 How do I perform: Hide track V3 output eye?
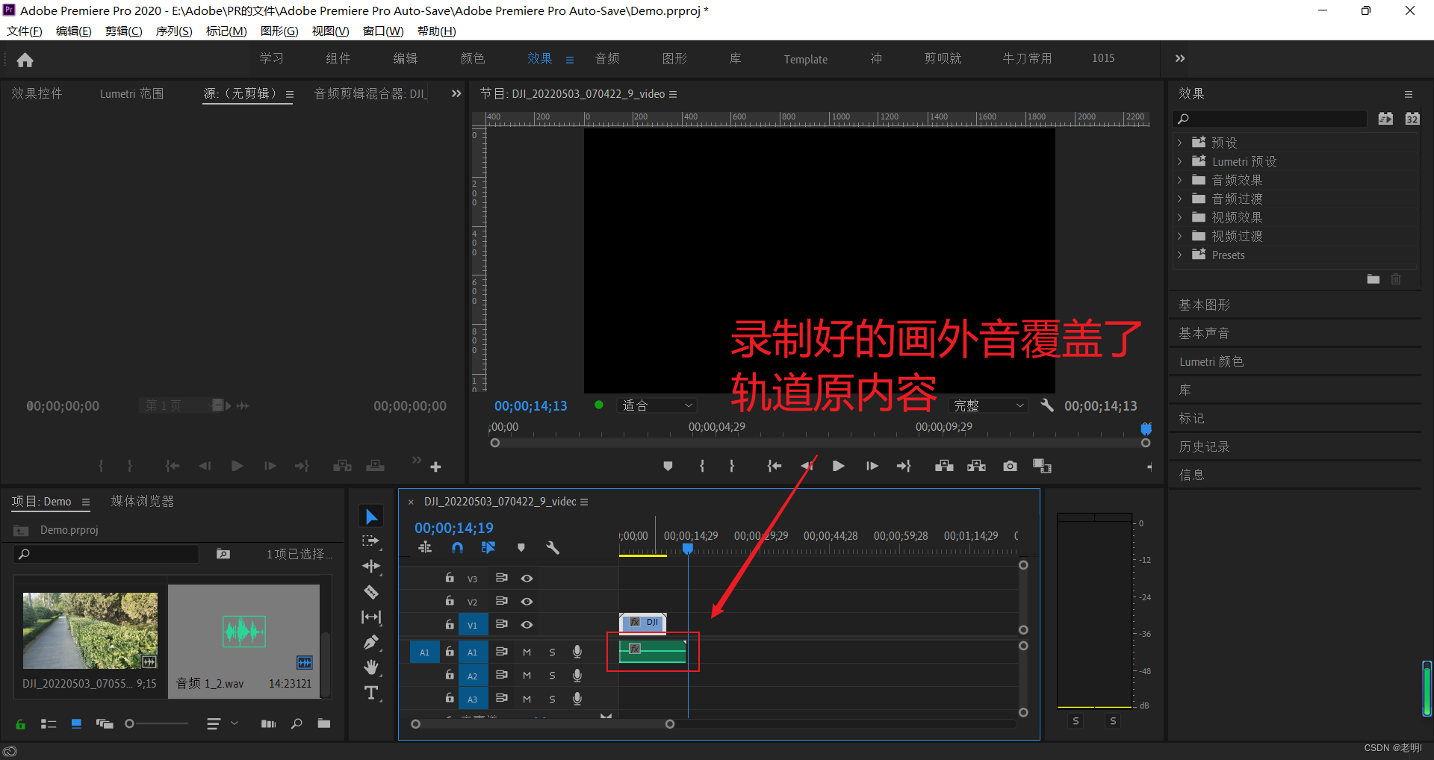[527, 579]
